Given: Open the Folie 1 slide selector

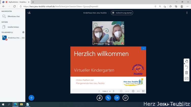Looking at the screenshot, I should [106, 91].
